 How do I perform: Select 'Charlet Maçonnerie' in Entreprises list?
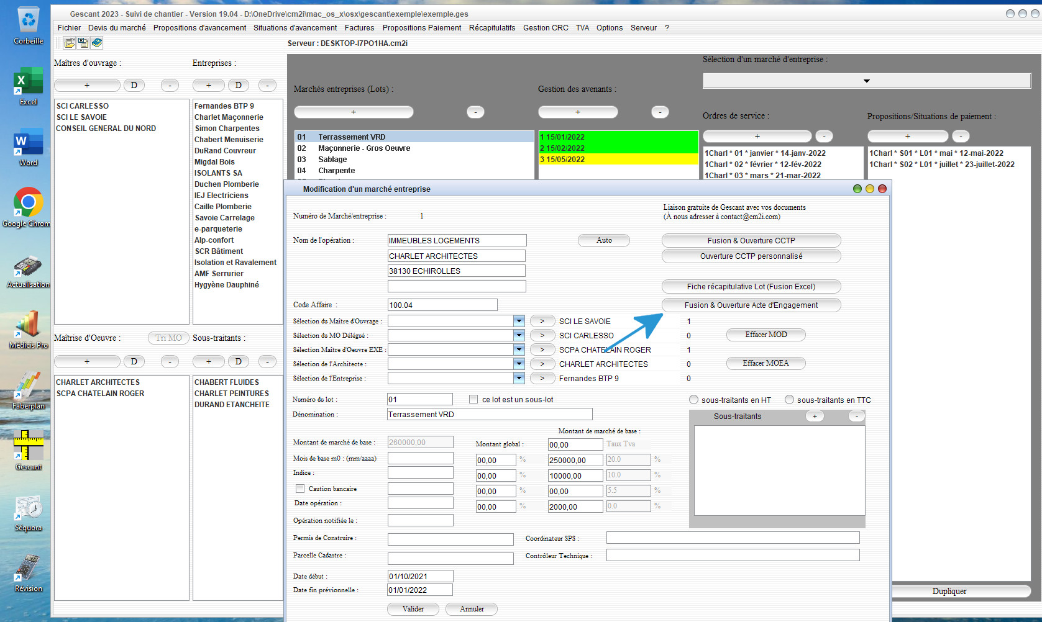(229, 117)
